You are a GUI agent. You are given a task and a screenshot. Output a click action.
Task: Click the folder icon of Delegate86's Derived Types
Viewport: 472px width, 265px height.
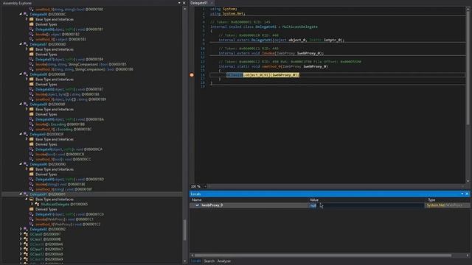tap(31, 24)
